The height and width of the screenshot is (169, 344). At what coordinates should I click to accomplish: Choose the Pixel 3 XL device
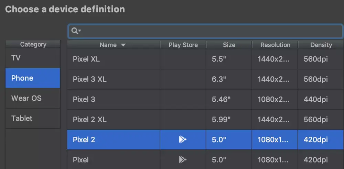point(90,79)
